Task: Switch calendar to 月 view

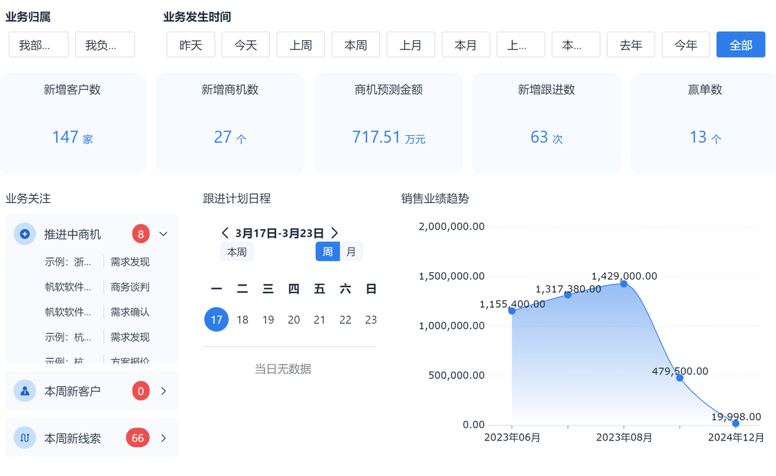Action: (x=351, y=252)
